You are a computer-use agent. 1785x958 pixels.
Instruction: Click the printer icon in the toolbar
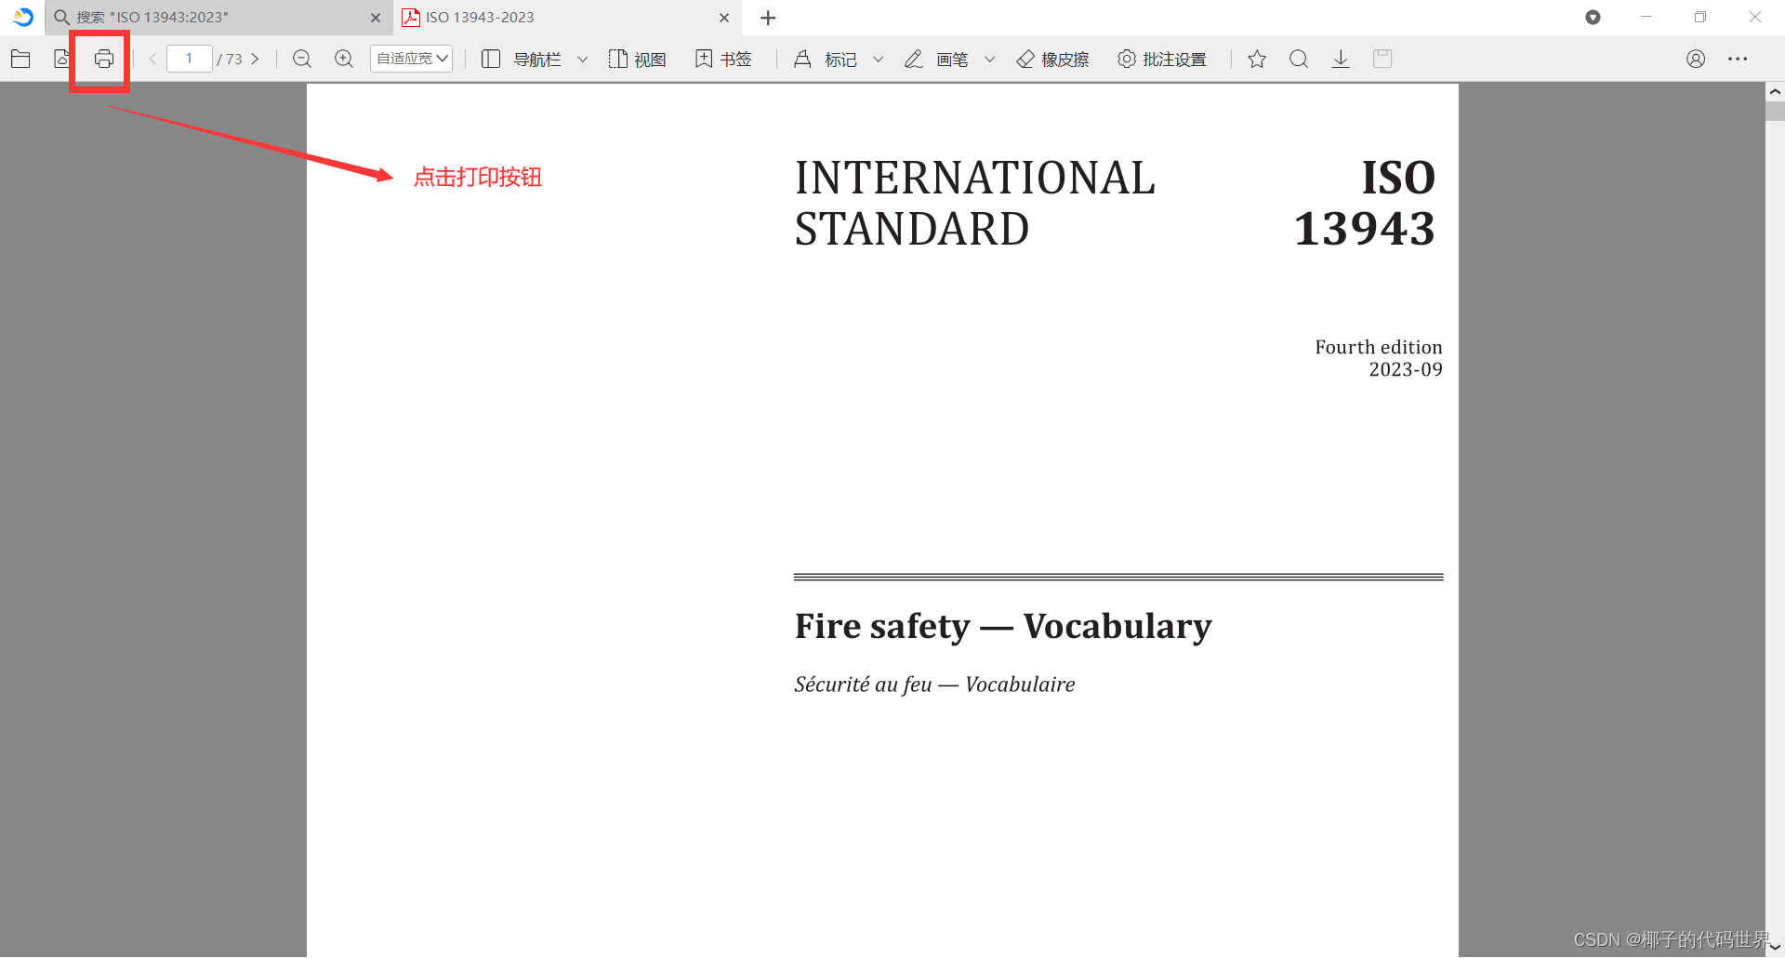[104, 59]
